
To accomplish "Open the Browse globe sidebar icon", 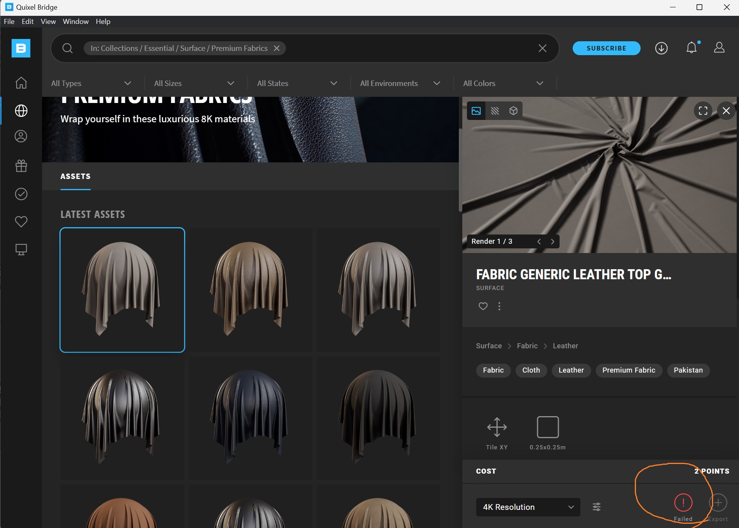I will (21, 111).
